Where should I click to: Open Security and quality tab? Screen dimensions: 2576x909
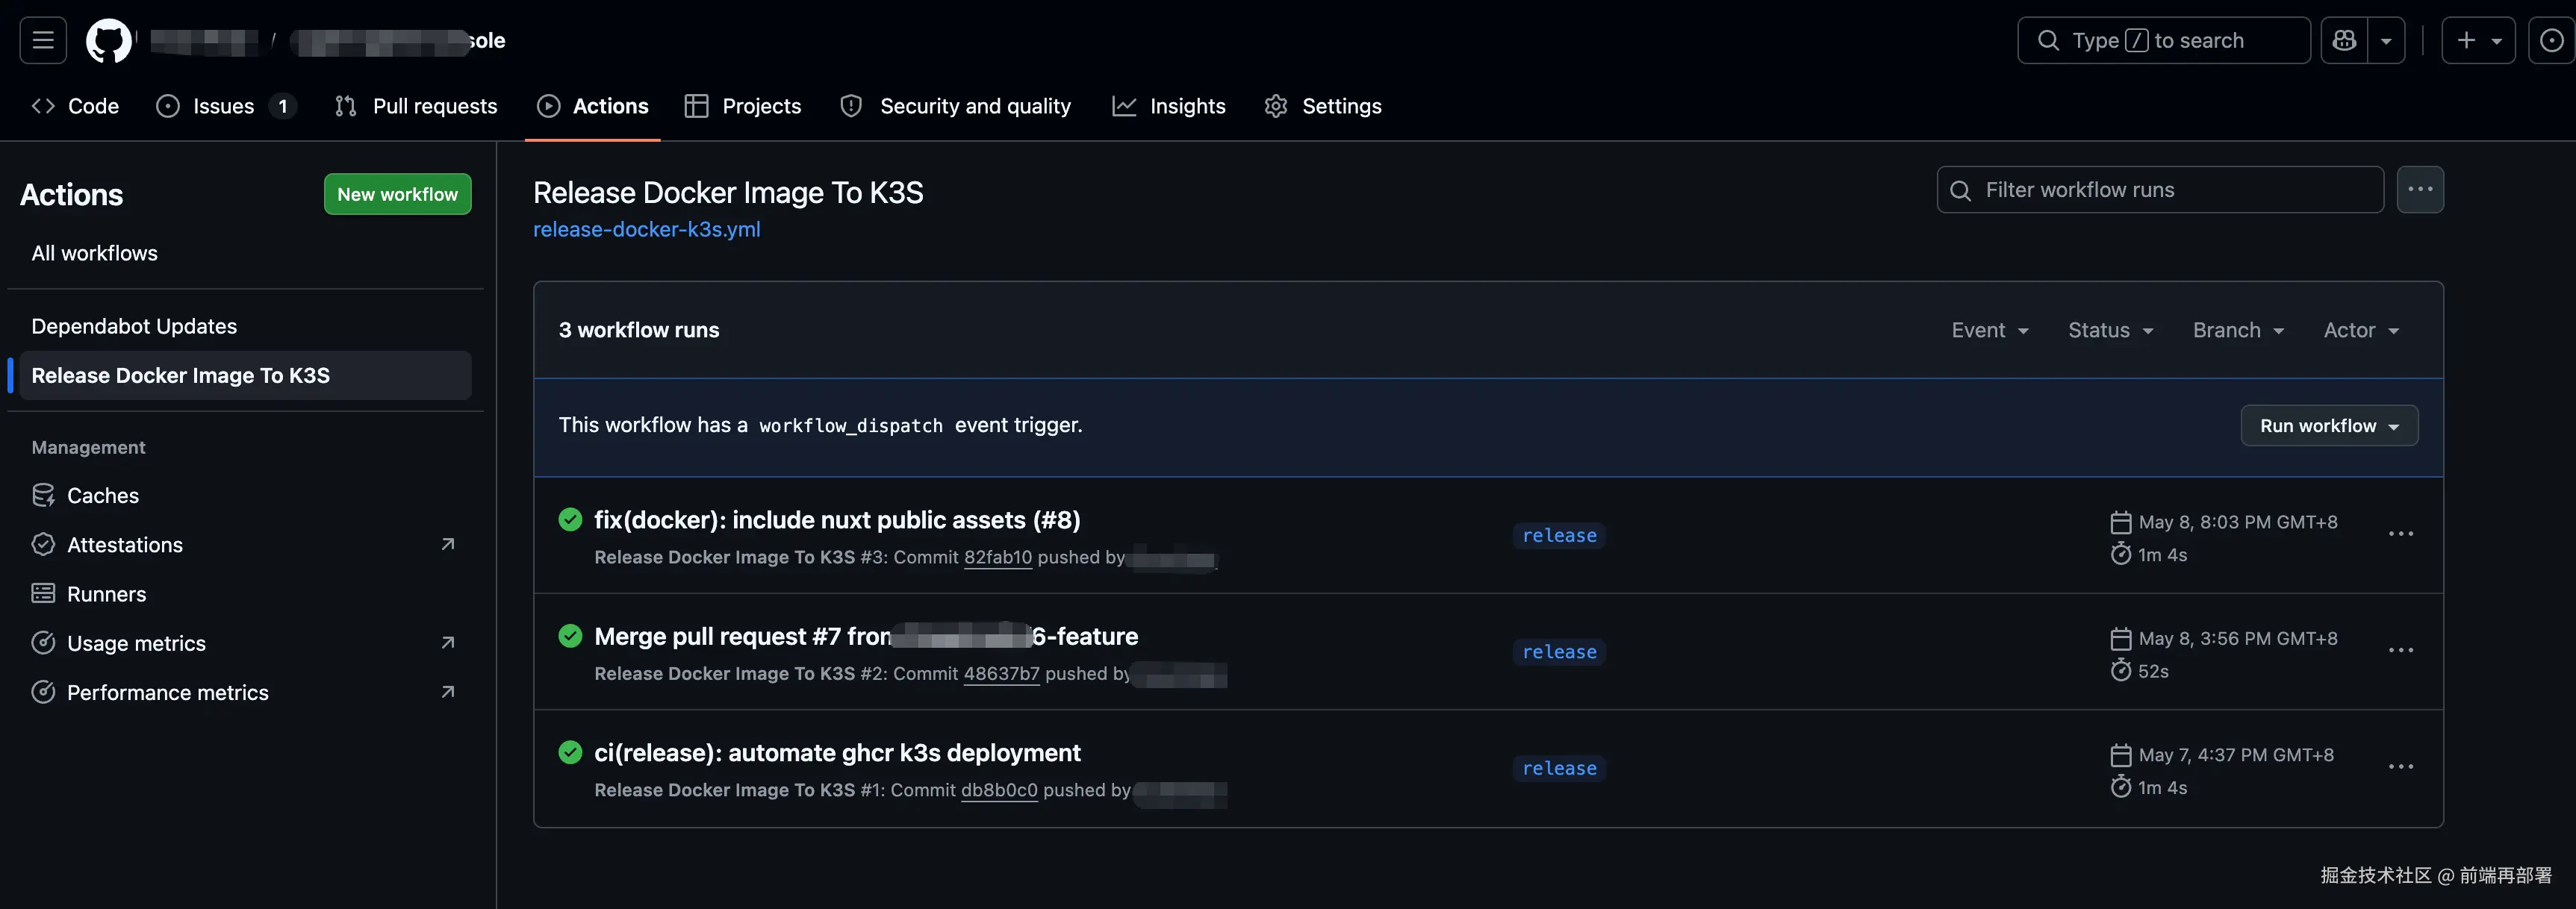point(955,106)
